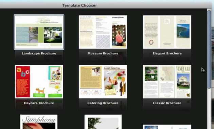Pick the Elegant Brochure template thumbnail
Screen dimensions: 214x129
point(167,32)
